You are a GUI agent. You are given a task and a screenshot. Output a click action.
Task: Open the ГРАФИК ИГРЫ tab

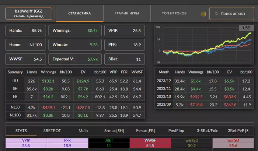click(127, 14)
